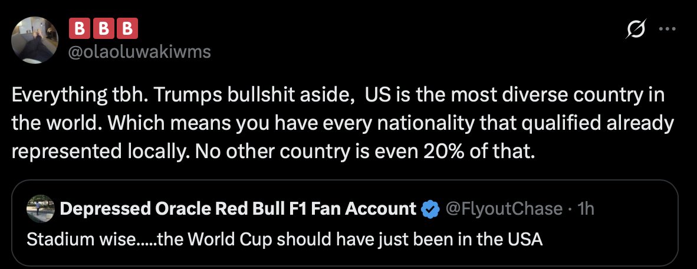View the quoted FlyoutChase account avatar
Viewport: 697px width, 269px height.
coord(41,208)
